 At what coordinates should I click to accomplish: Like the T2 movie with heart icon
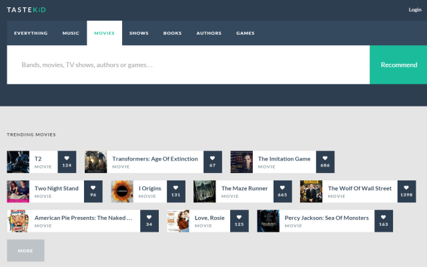tap(67, 162)
